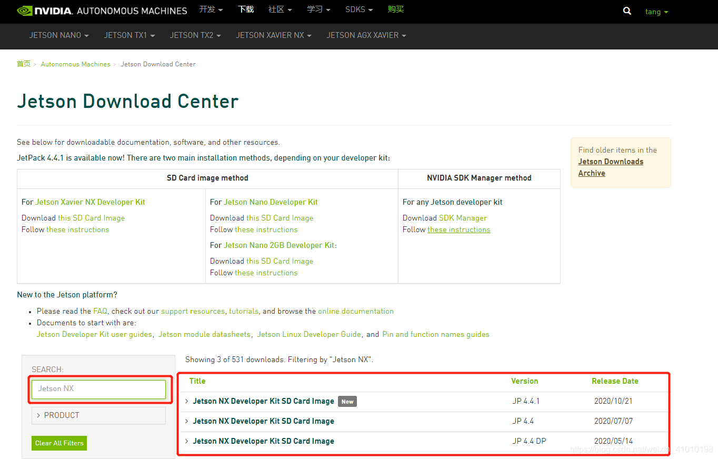Open the Jetson Downloads Archive link
Image resolution: width=718 pixels, height=459 pixels.
click(611, 167)
